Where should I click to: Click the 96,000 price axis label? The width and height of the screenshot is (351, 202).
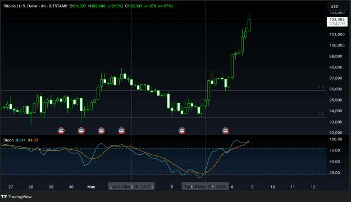click(x=336, y=89)
